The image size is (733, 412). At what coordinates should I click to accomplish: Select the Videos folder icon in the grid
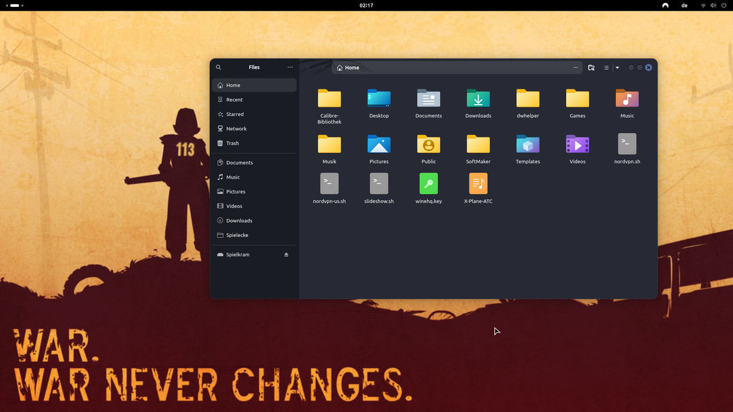(578, 144)
